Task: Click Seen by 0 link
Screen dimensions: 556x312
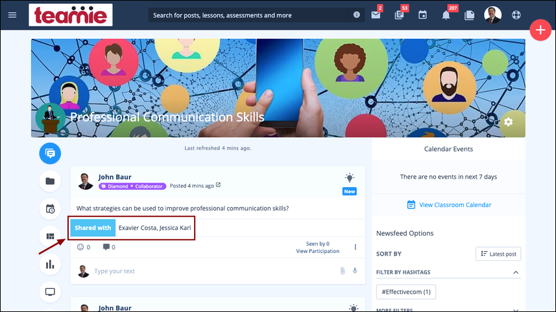Action: (318, 244)
